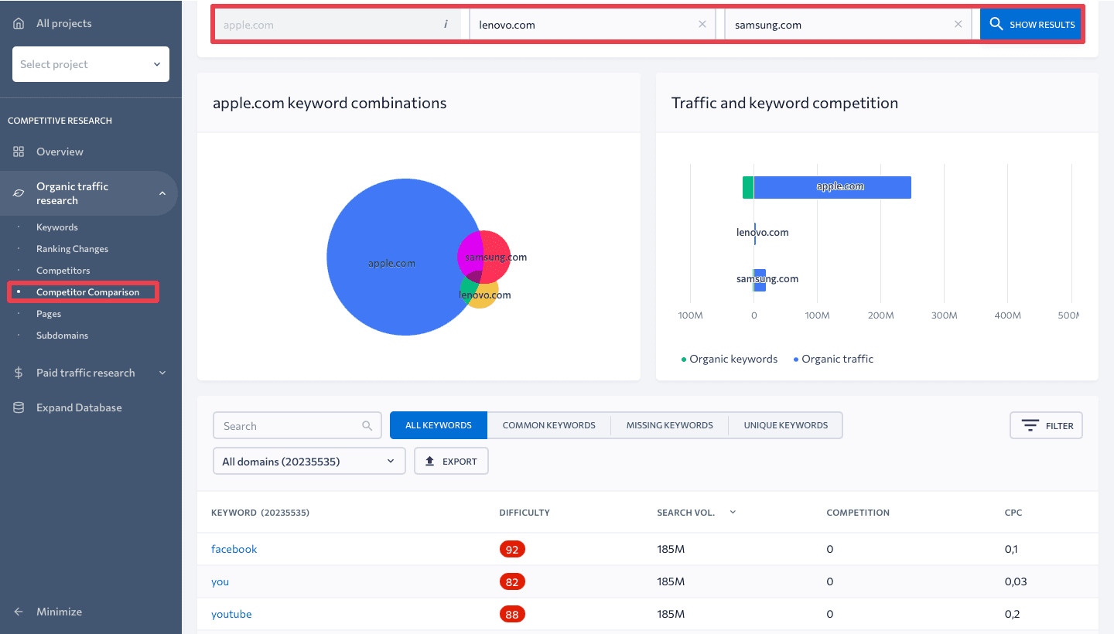
Task: Switch to COMMON KEYWORDS tab
Action: [549, 425]
